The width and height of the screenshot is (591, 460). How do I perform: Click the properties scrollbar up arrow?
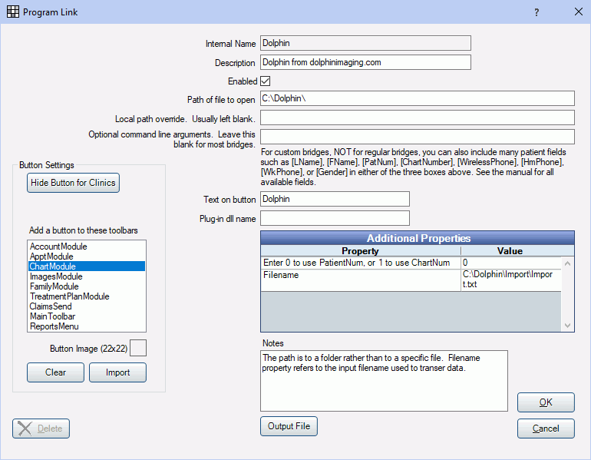(x=568, y=263)
